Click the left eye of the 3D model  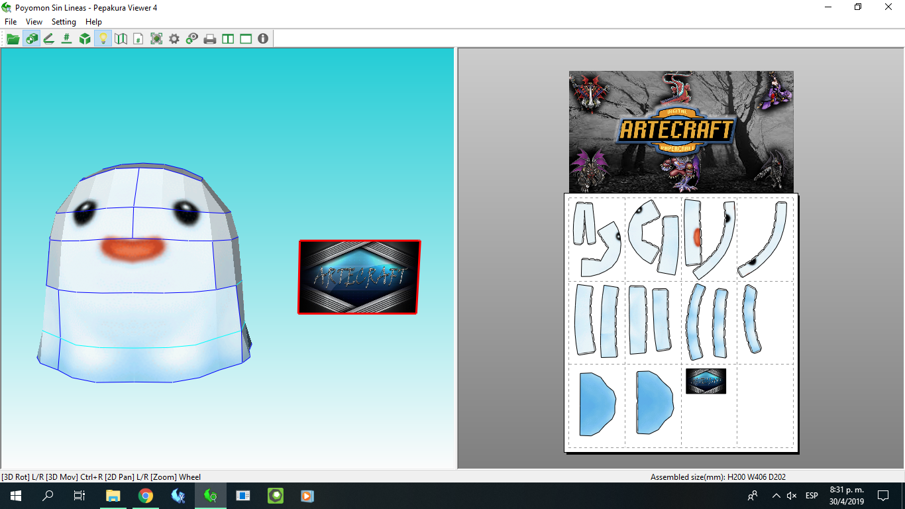(85, 213)
